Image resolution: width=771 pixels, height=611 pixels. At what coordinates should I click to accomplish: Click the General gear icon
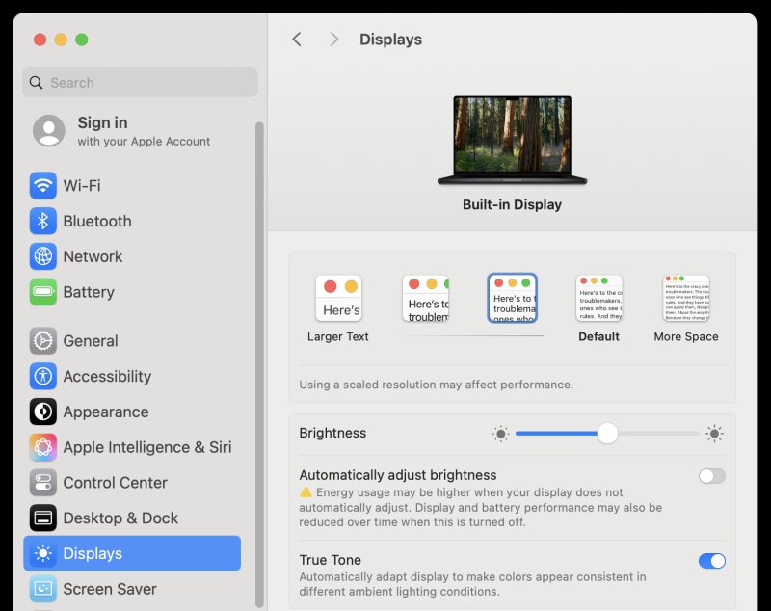coord(42,341)
